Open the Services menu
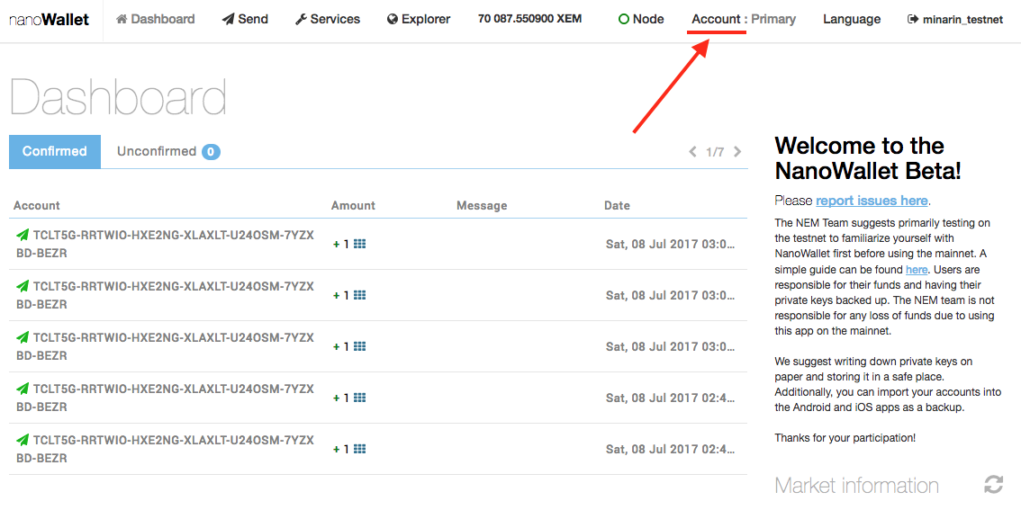Viewport: 1021px width, 510px height. tap(328, 20)
